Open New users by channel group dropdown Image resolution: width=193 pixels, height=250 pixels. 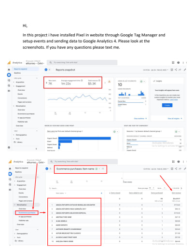[x=65, y=131]
